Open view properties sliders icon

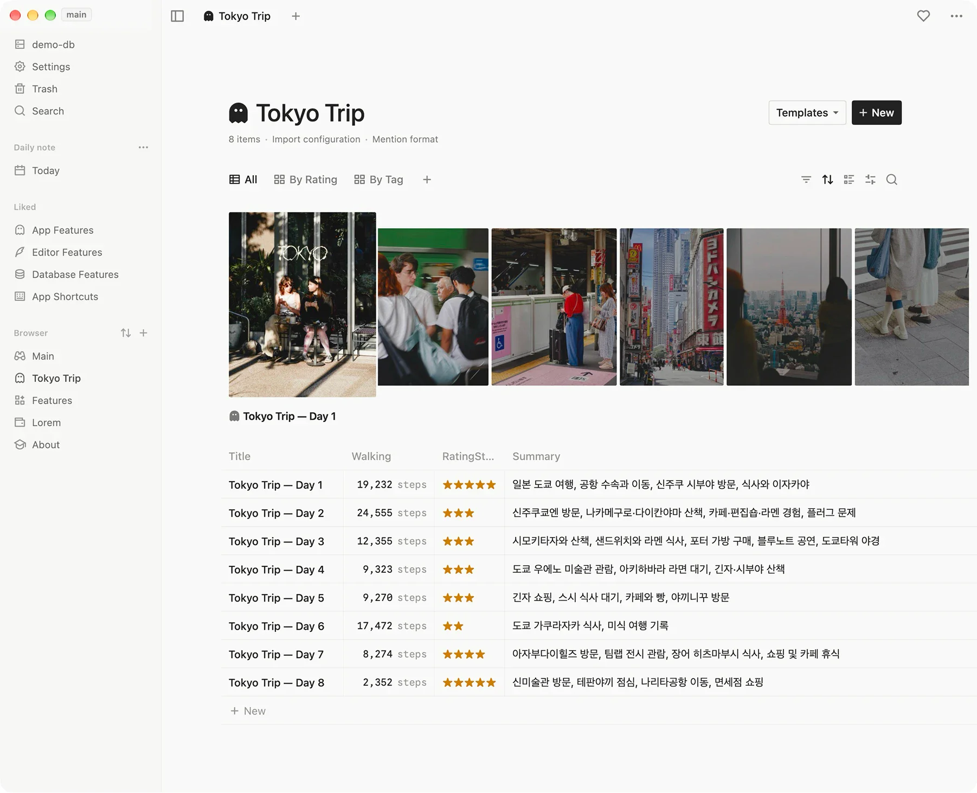[x=870, y=180]
